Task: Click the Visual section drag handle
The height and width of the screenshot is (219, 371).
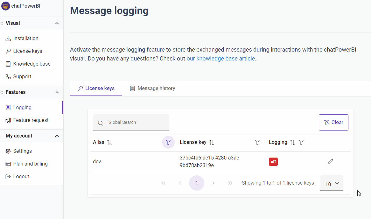Action: (2, 23)
